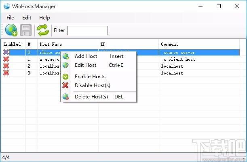The width and height of the screenshot is (247, 162).
Task: Toggle enabled red X for row 3
Action: pos(6,73)
